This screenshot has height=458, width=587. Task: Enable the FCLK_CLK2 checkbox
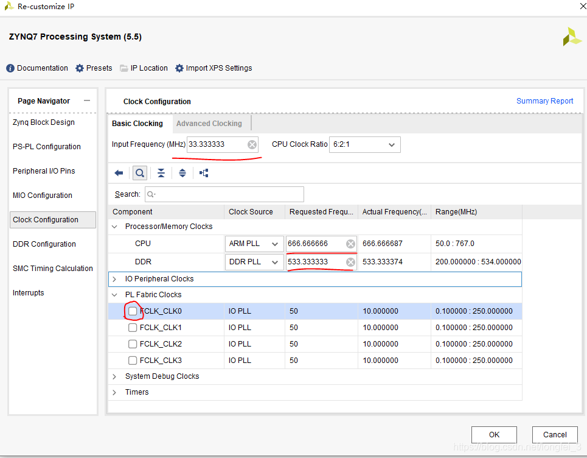click(x=133, y=344)
